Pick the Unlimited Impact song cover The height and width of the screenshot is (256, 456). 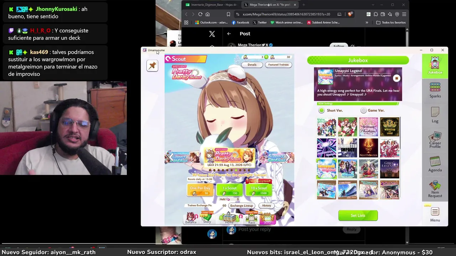pyautogui.click(x=347, y=148)
